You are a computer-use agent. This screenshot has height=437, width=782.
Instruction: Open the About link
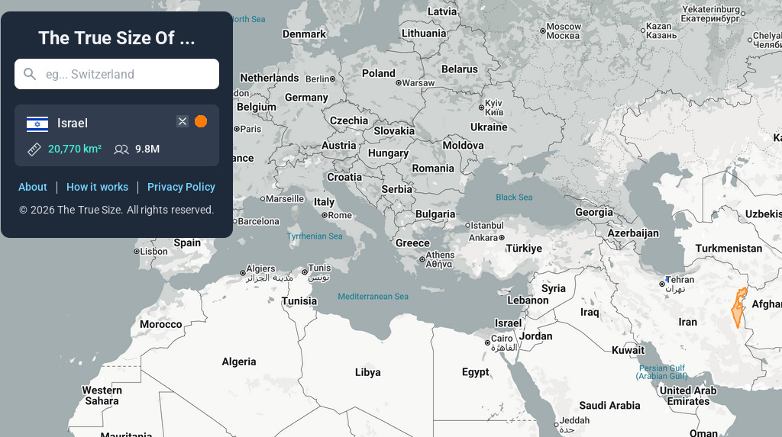click(32, 187)
